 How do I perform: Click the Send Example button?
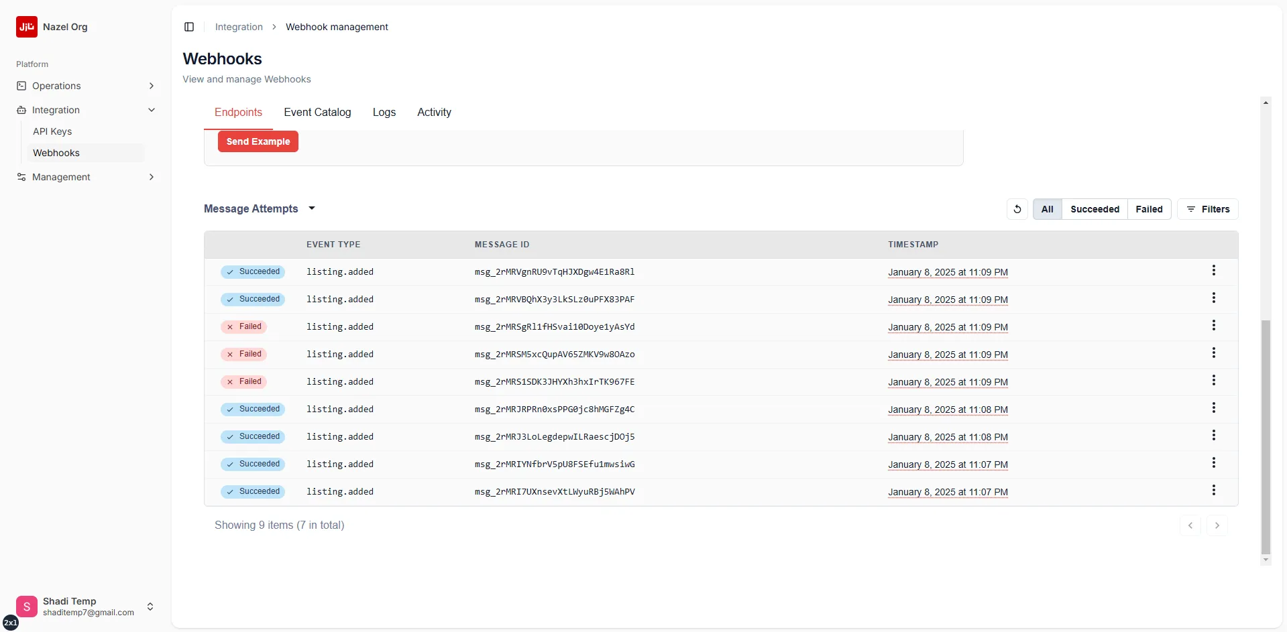tap(258, 141)
